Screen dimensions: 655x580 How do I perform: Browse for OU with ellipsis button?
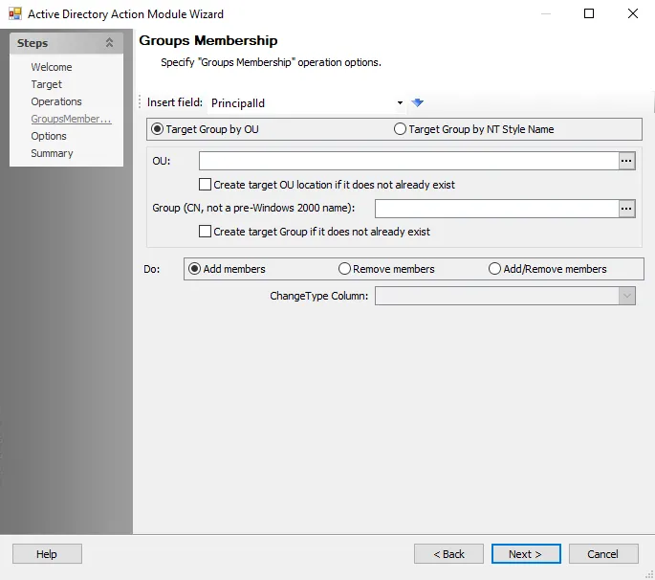coord(626,161)
